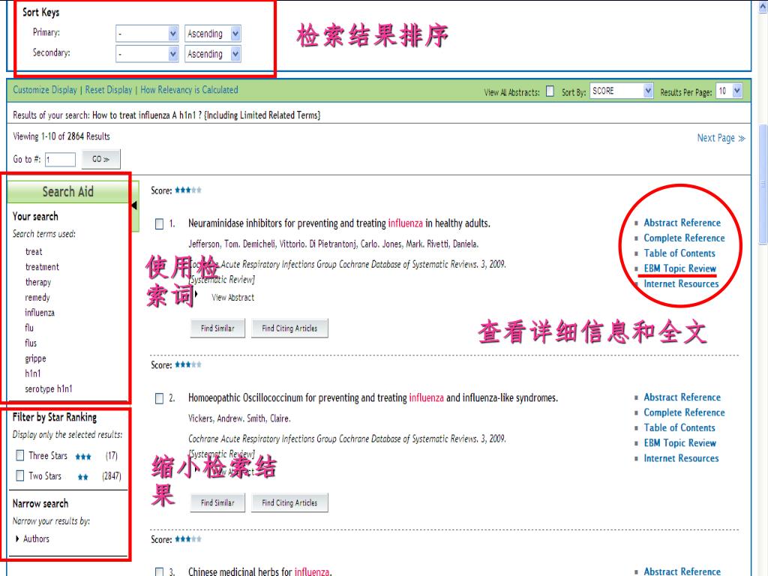Click search term 'flus'

coord(31,343)
